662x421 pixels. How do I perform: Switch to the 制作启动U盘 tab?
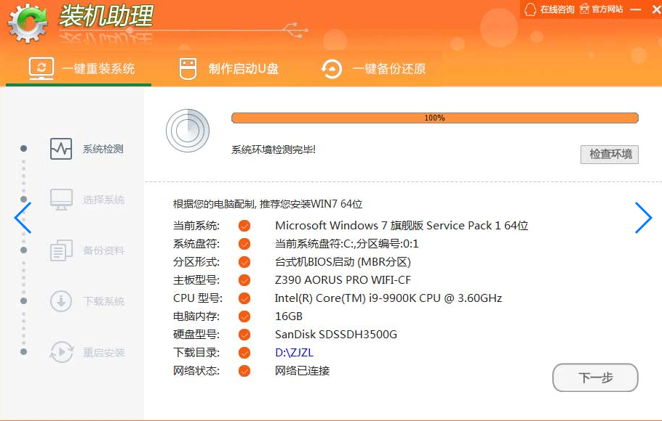click(228, 69)
